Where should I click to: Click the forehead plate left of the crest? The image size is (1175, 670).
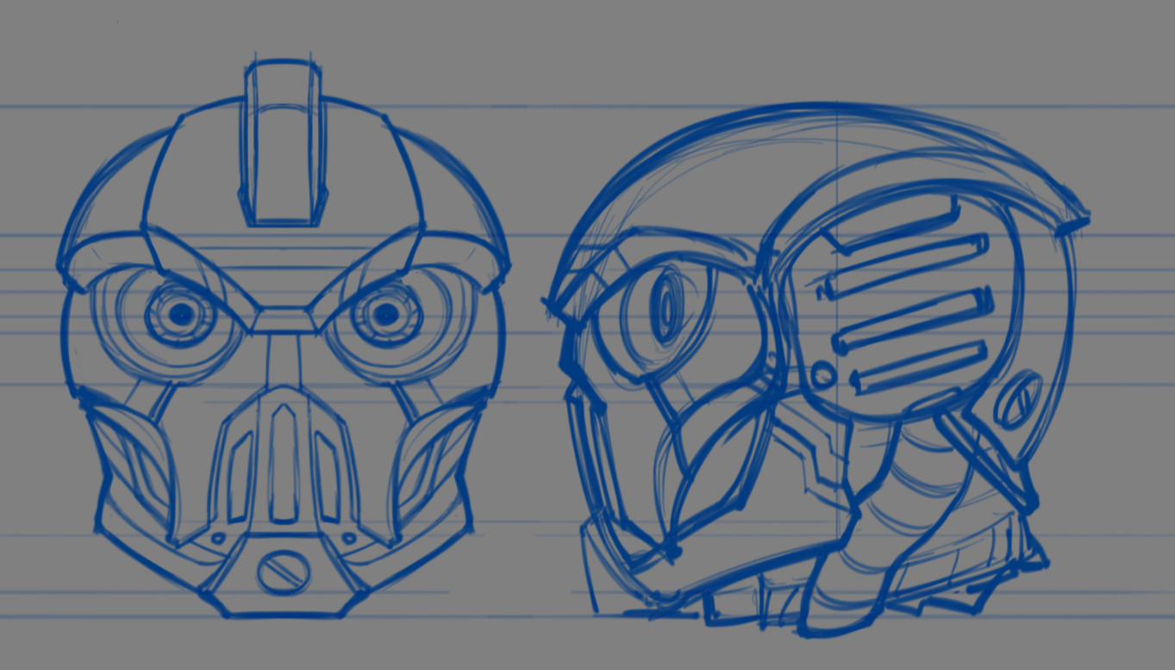point(194,181)
